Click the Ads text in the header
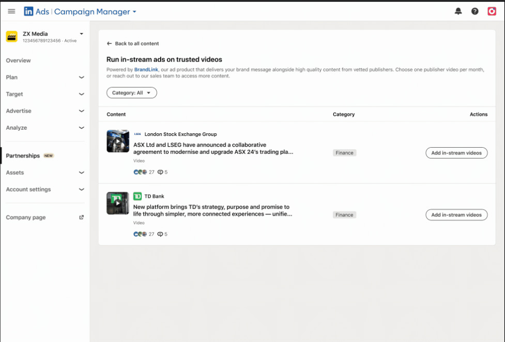This screenshot has width=505, height=342. 42,11
